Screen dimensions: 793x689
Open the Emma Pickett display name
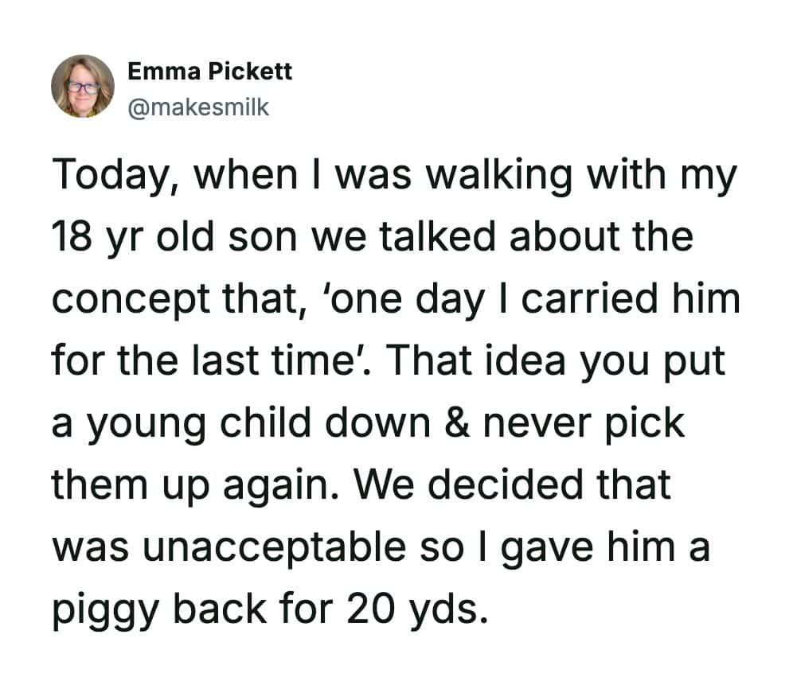pos(210,72)
